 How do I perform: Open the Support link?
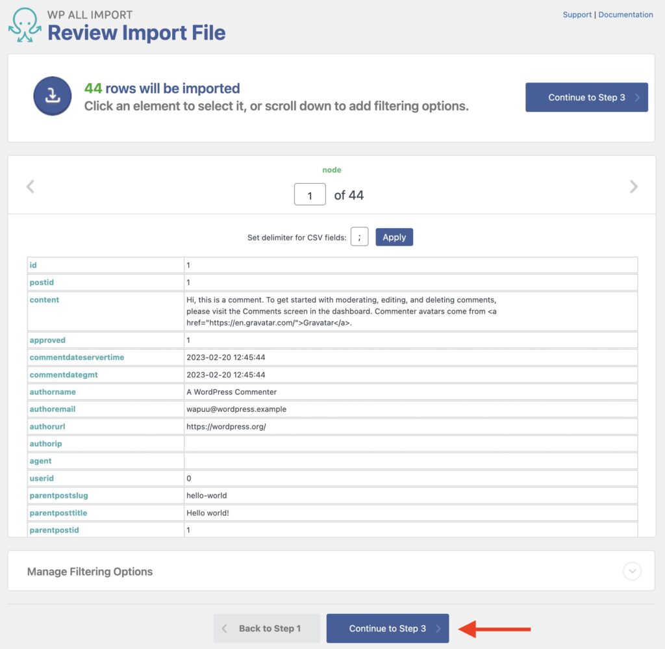577,14
